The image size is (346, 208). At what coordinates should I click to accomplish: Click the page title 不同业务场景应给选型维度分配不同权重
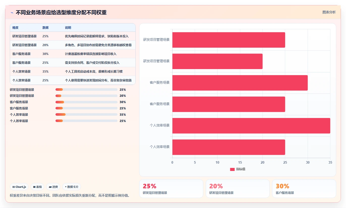click(61, 12)
